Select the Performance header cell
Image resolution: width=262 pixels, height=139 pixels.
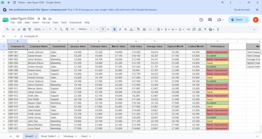tap(217, 46)
